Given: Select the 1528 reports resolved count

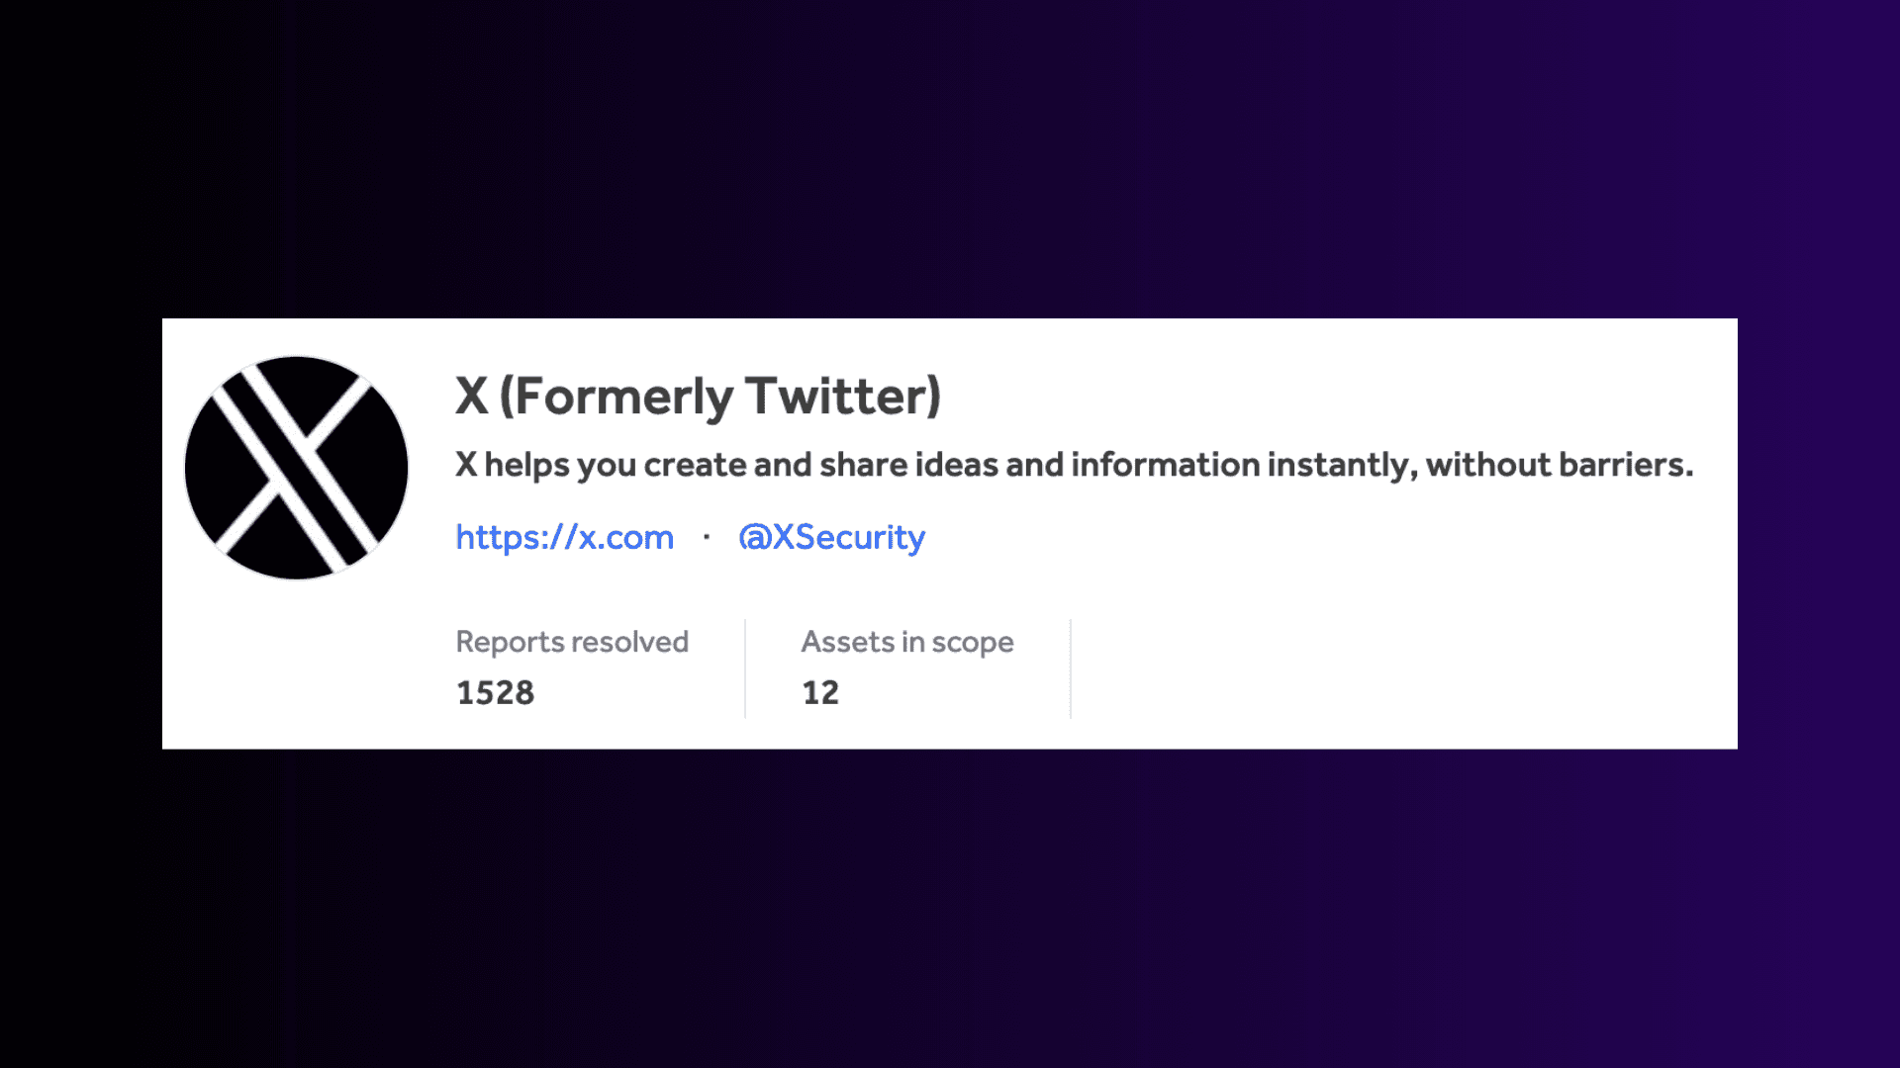Looking at the screenshot, I should (x=495, y=692).
